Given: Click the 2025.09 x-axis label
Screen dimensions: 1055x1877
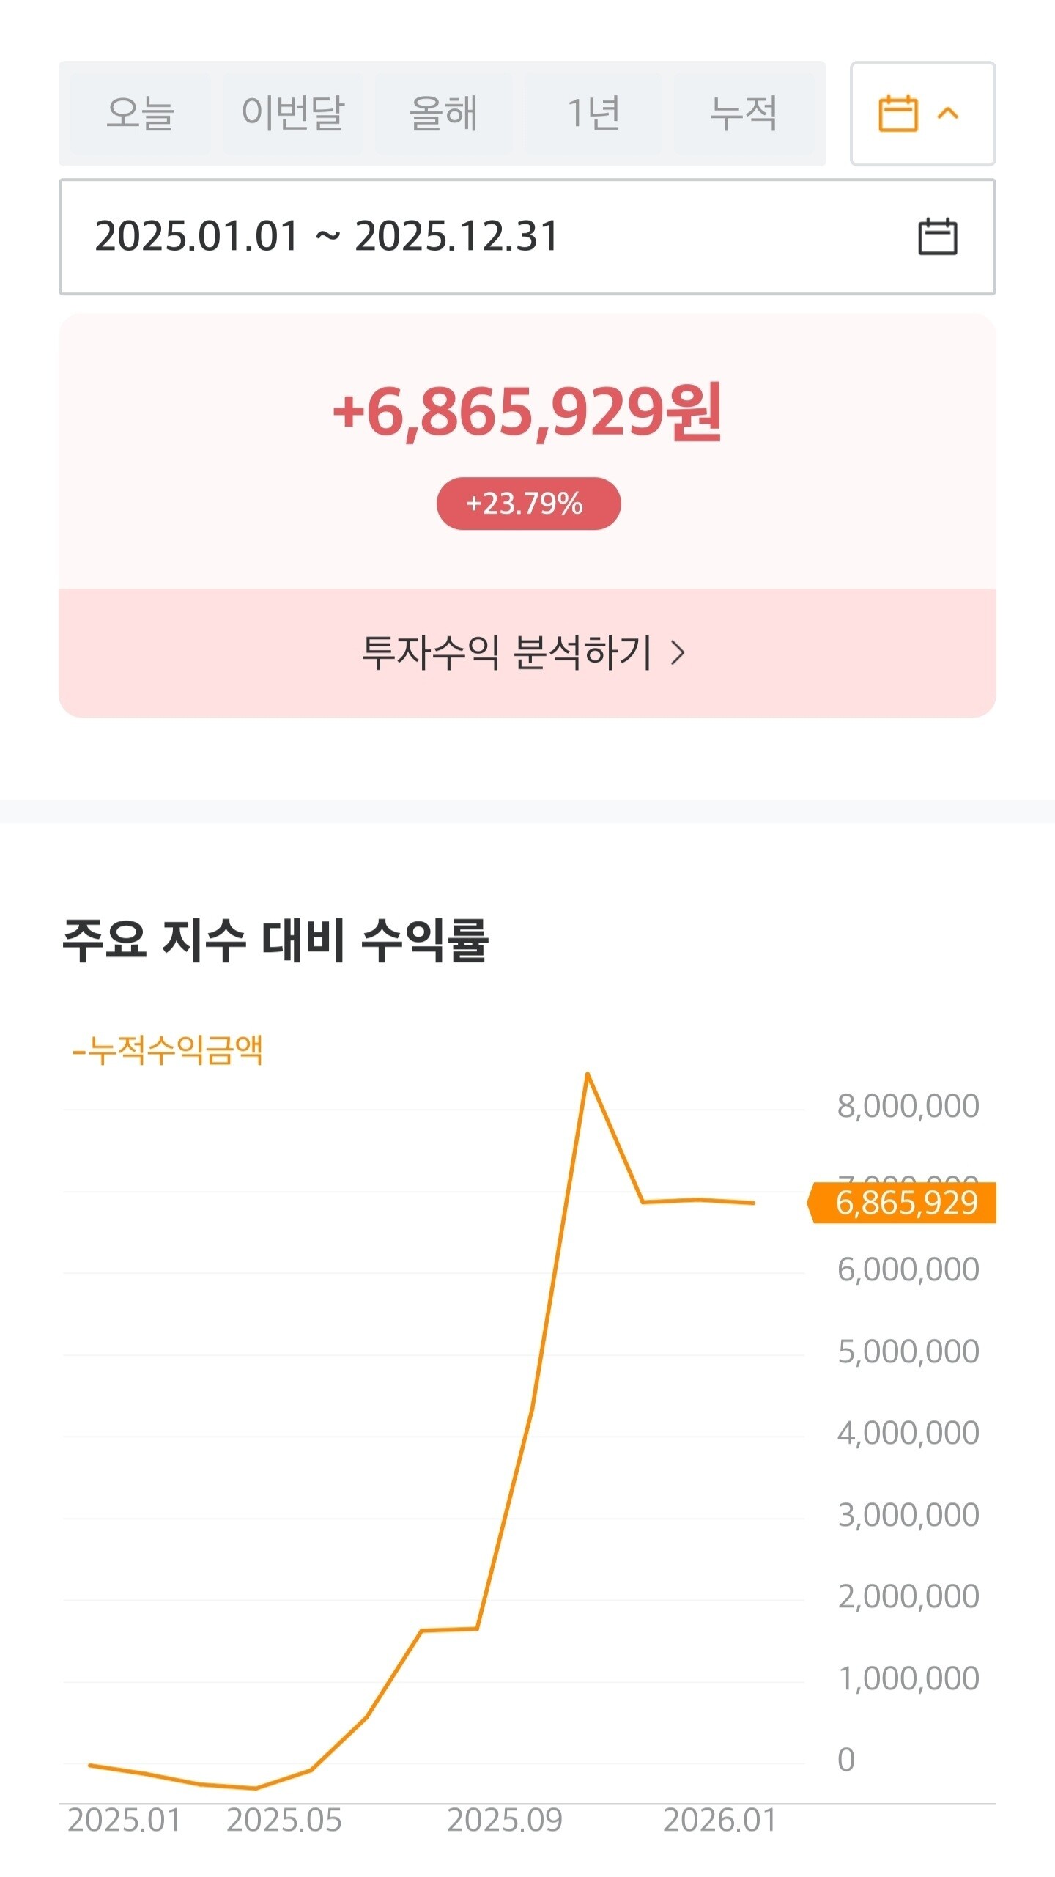Looking at the screenshot, I should click(505, 1821).
